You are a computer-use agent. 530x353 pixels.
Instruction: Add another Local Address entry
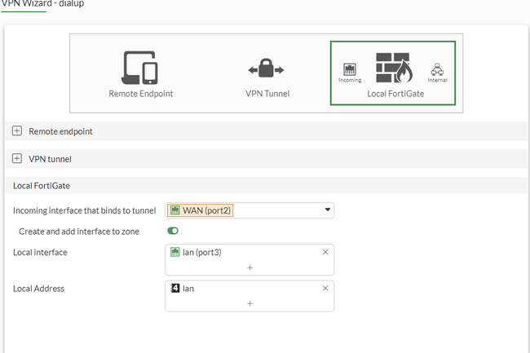tap(250, 302)
